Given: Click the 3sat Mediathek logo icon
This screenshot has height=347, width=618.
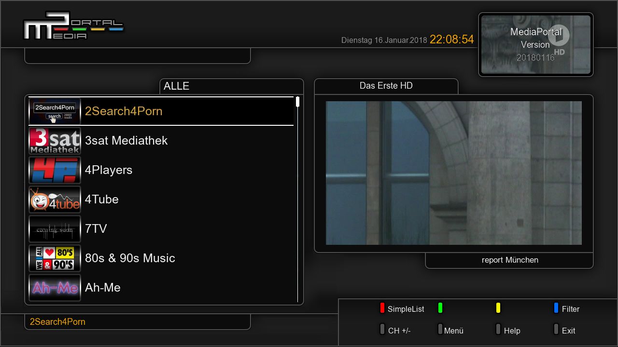Looking at the screenshot, I should point(55,141).
